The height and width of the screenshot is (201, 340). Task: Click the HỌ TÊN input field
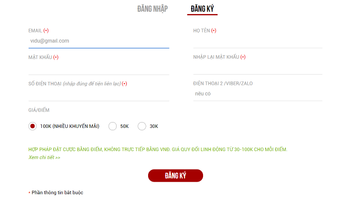tap(257, 41)
